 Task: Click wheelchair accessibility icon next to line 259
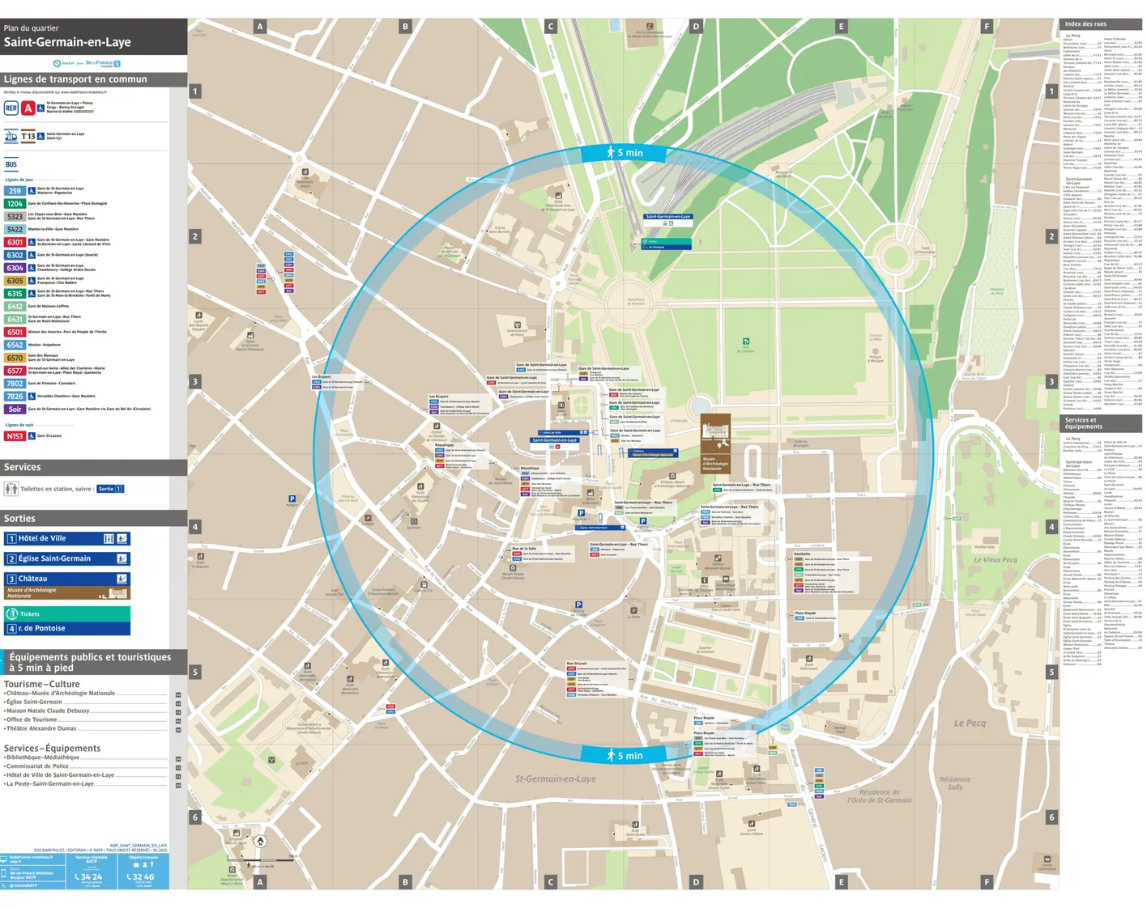(x=32, y=191)
